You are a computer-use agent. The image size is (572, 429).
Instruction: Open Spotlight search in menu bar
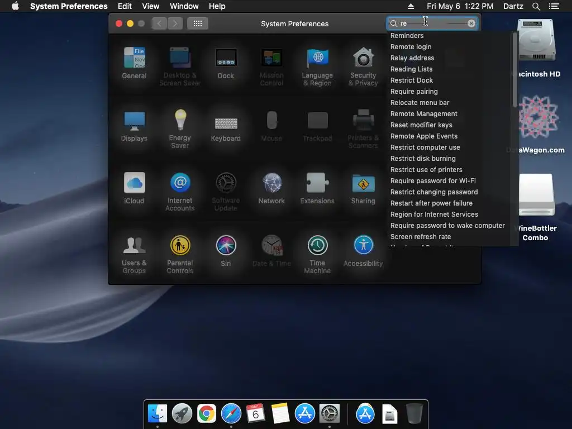click(x=536, y=6)
